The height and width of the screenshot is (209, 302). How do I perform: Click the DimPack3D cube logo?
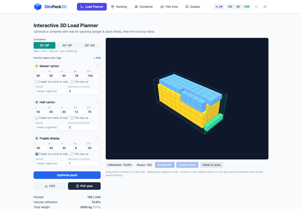click(38, 7)
